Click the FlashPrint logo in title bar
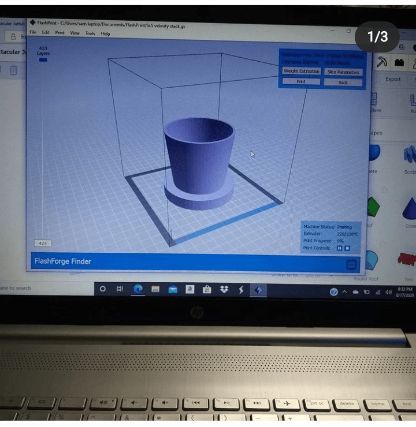416x427 pixels. point(33,23)
